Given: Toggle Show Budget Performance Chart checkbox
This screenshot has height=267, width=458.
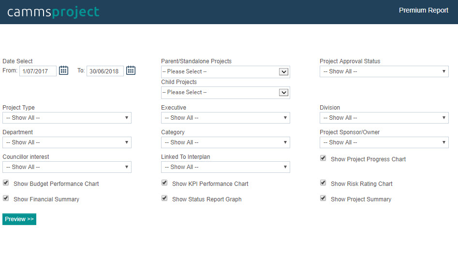Looking at the screenshot, I should (6, 183).
